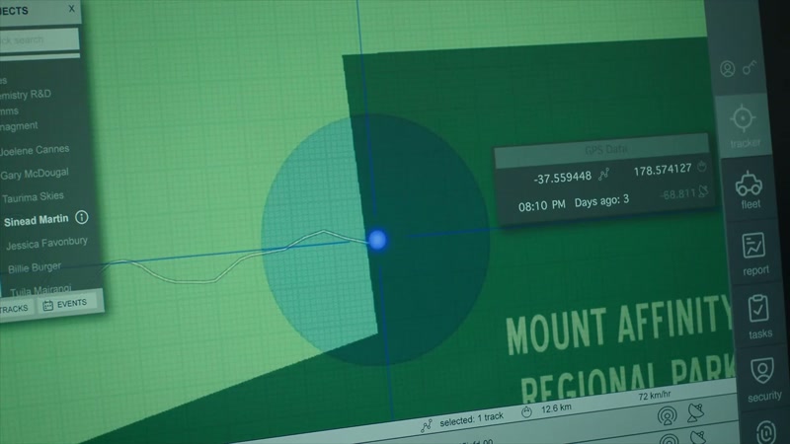
Task: Click the latitude value -37.559448
Action: pos(562,178)
